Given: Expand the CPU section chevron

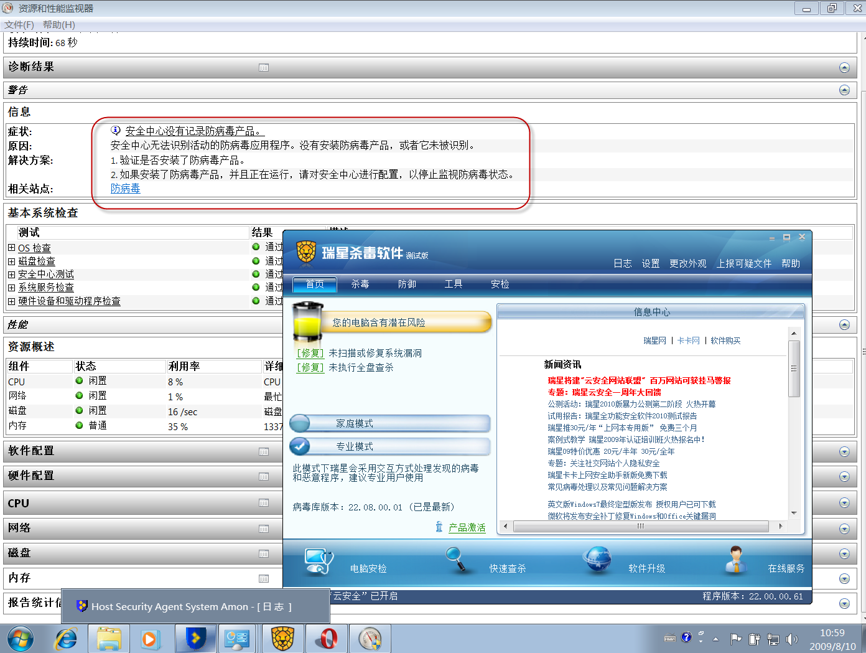Looking at the screenshot, I should click(844, 503).
